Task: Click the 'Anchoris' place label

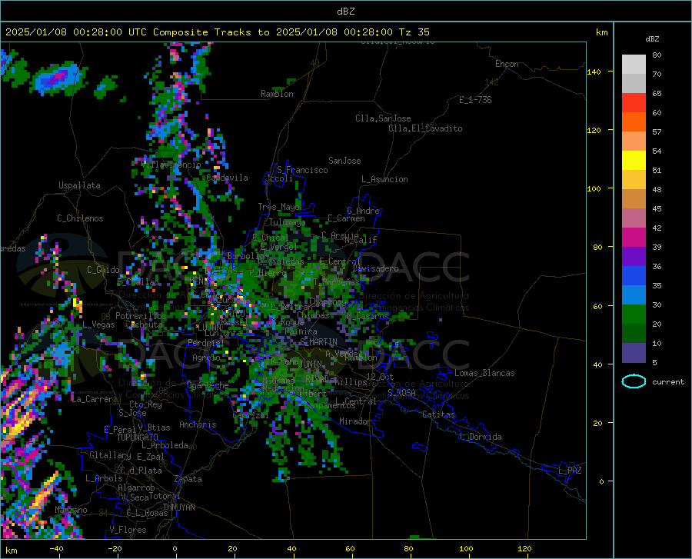Action: [198, 424]
